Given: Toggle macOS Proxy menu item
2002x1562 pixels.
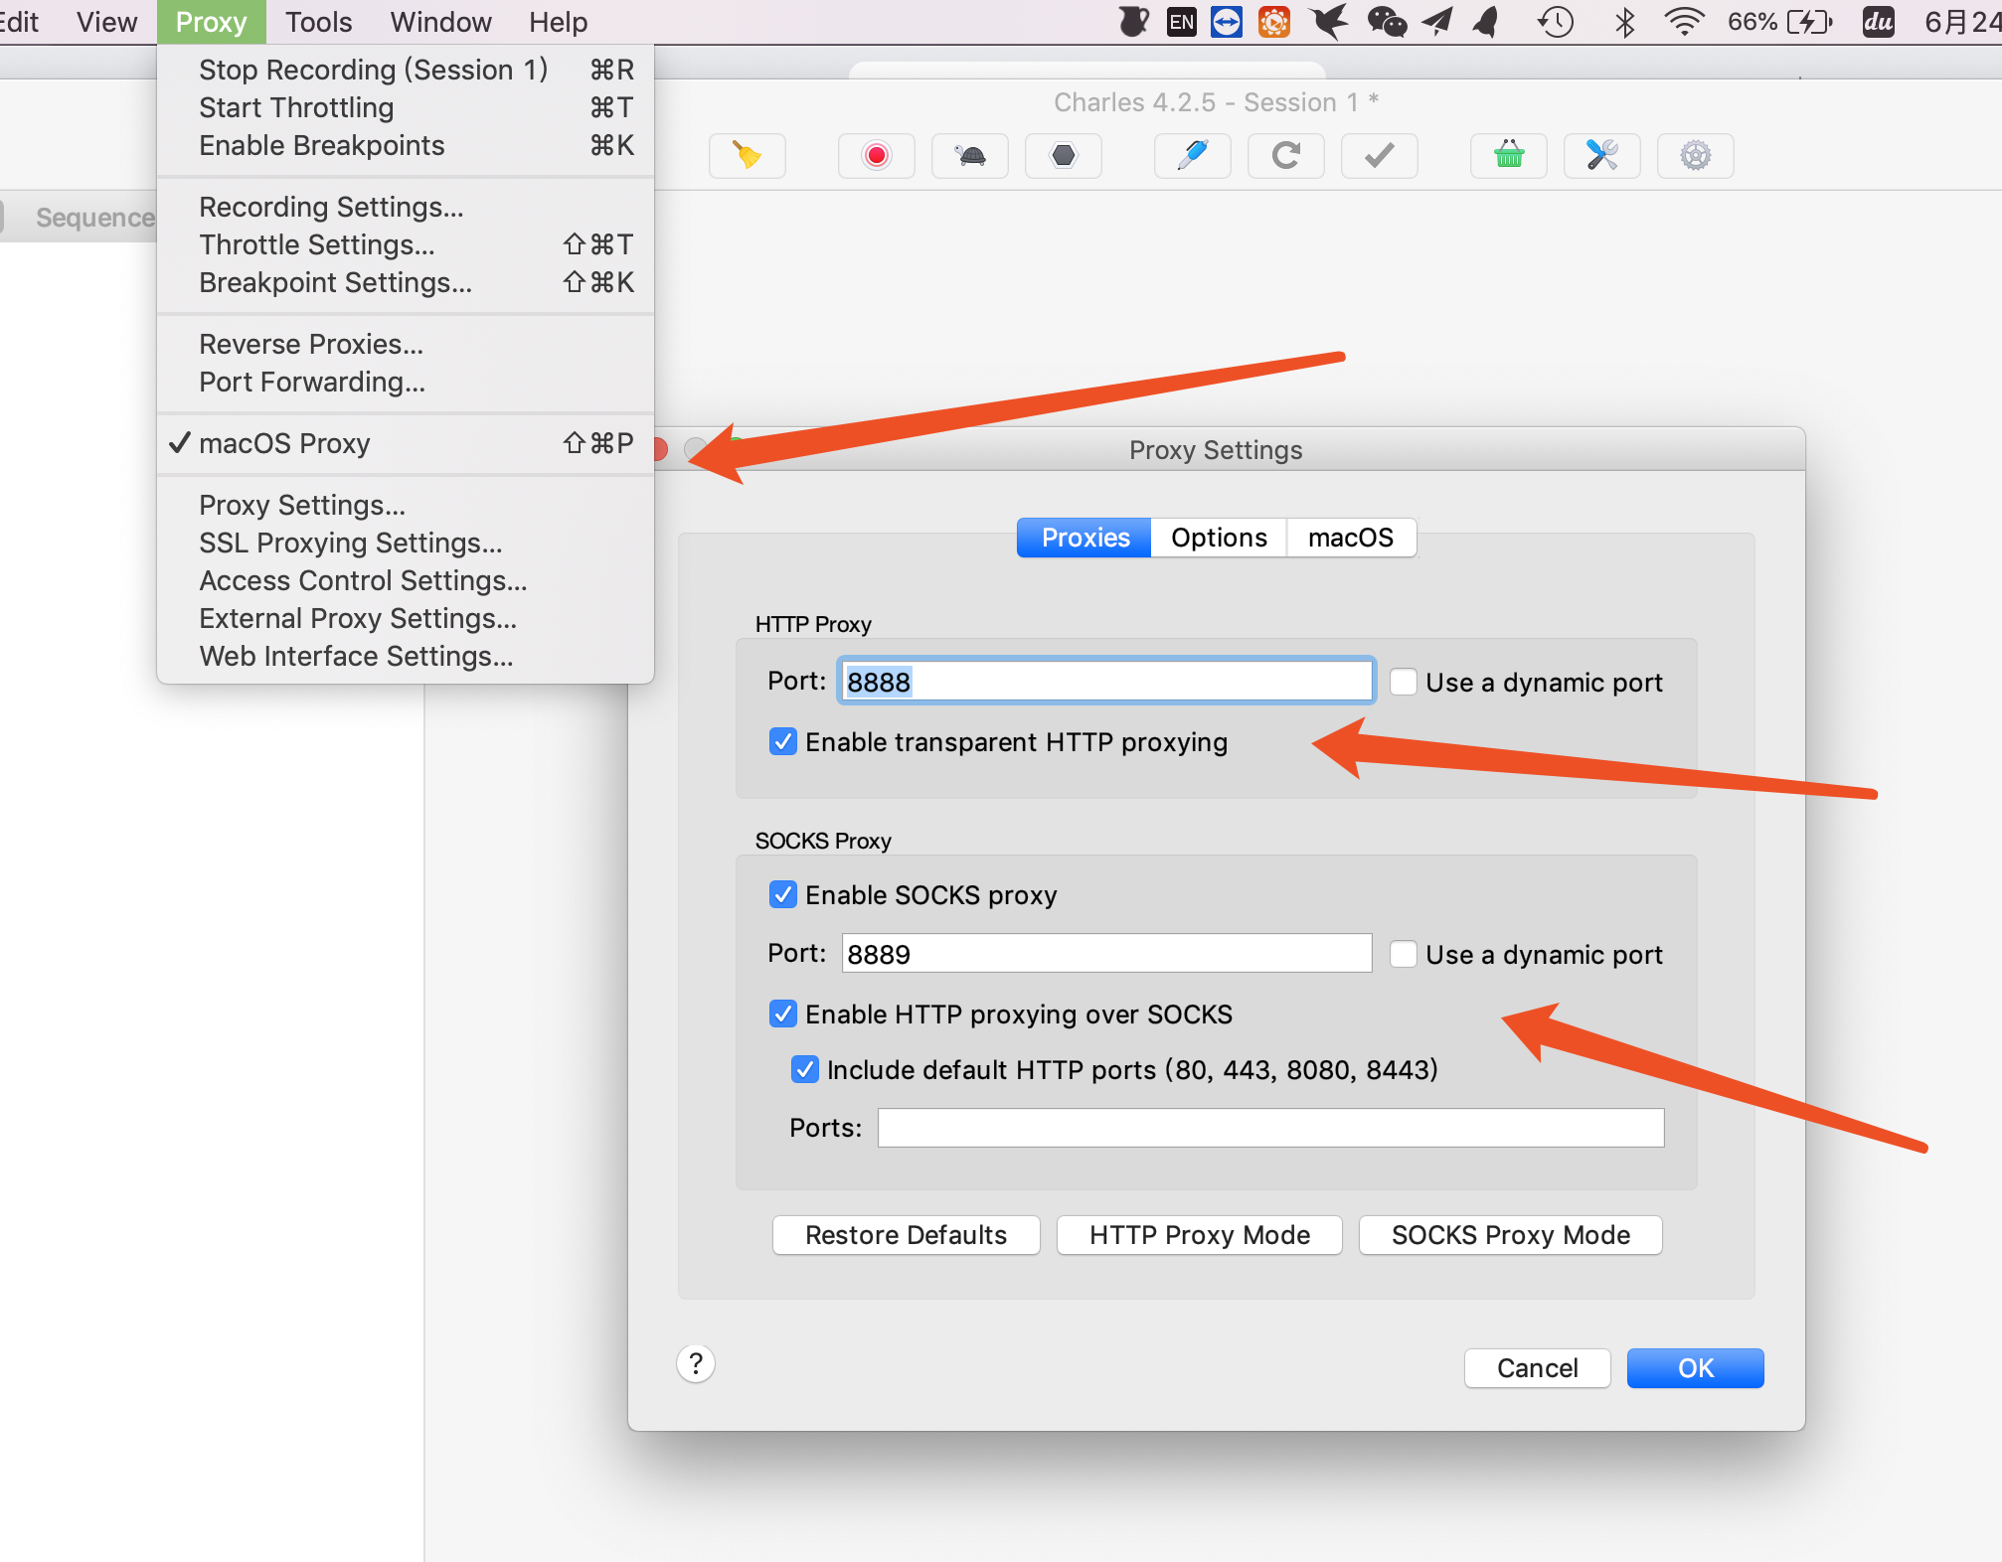Looking at the screenshot, I should pos(406,443).
